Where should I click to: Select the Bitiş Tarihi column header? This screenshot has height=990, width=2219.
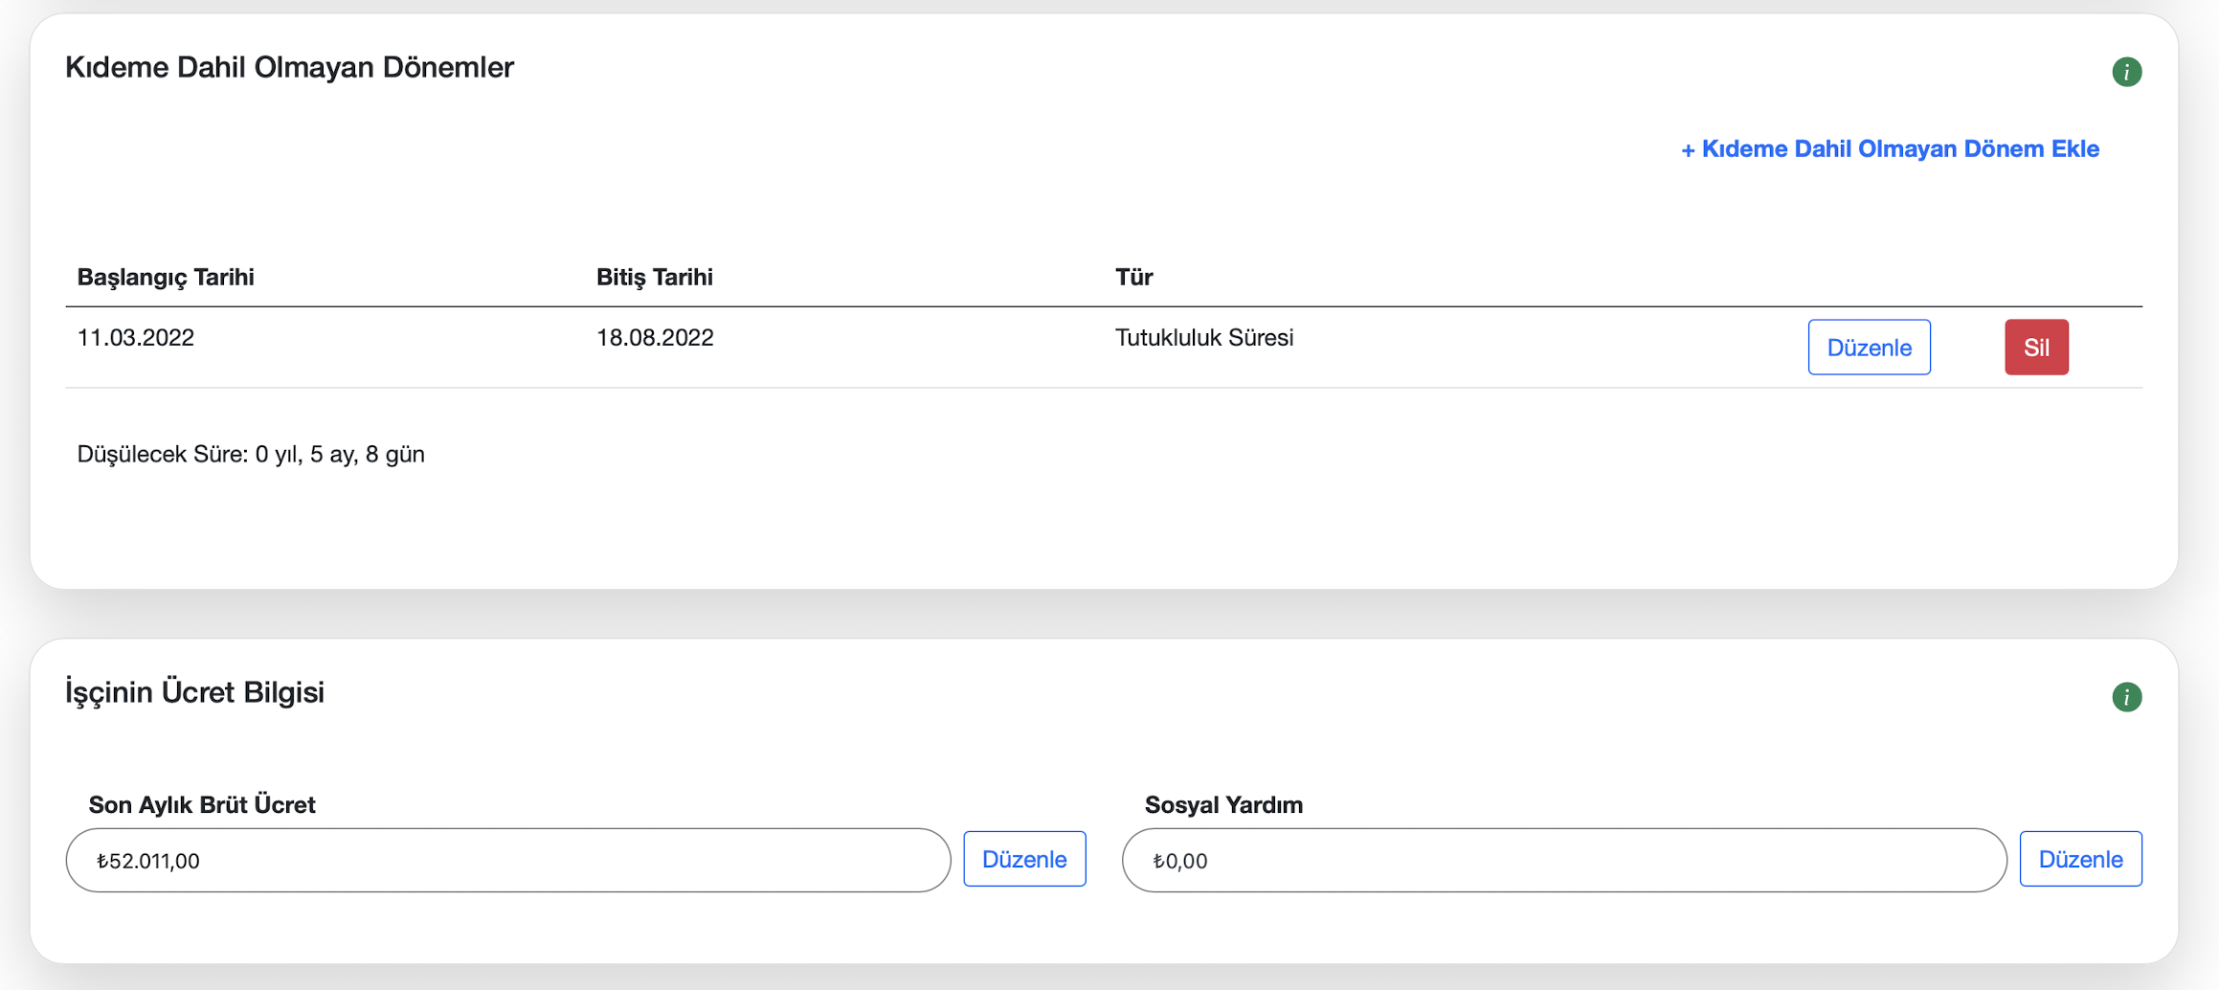coord(654,278)
